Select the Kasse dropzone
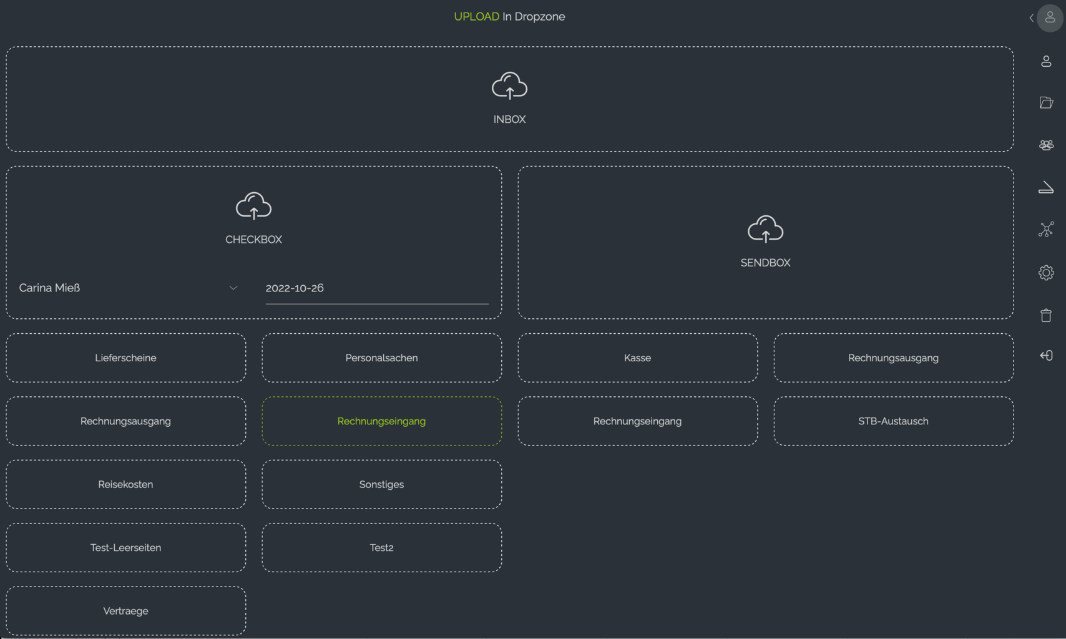 (x=637, y=358)
